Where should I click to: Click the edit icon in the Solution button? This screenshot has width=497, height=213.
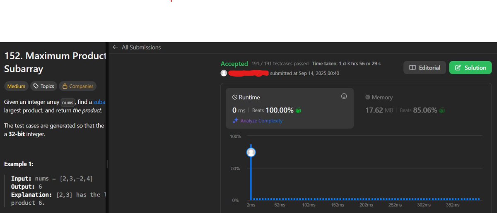458,68
